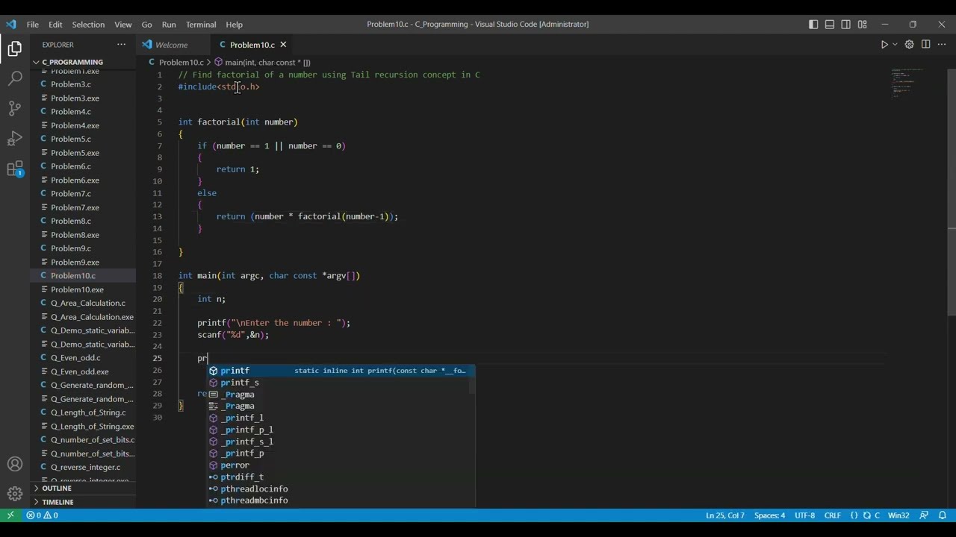
Task: Open Q_reverse_integer.c file
Action: (85, 468)
